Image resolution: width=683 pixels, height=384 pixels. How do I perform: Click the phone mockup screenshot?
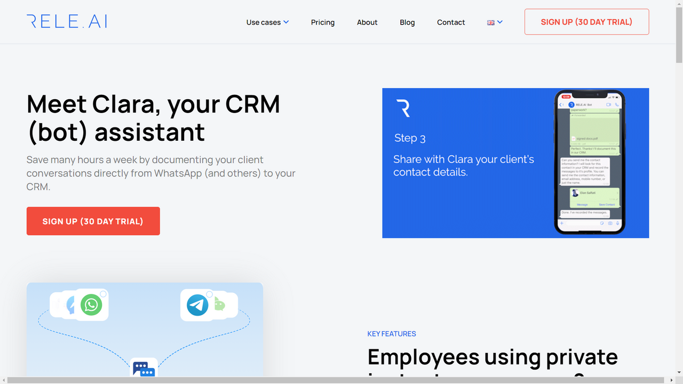(x=589, y=162)
